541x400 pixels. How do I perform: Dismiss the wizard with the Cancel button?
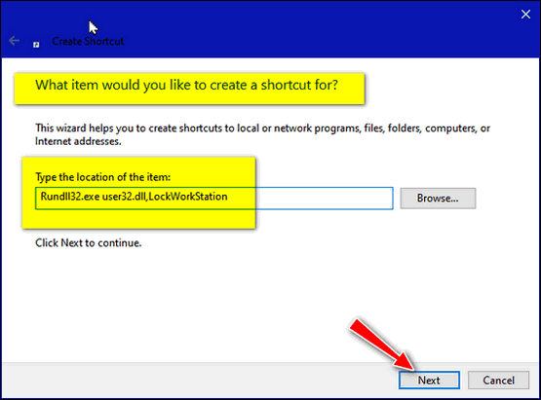(x=498, y=380)
